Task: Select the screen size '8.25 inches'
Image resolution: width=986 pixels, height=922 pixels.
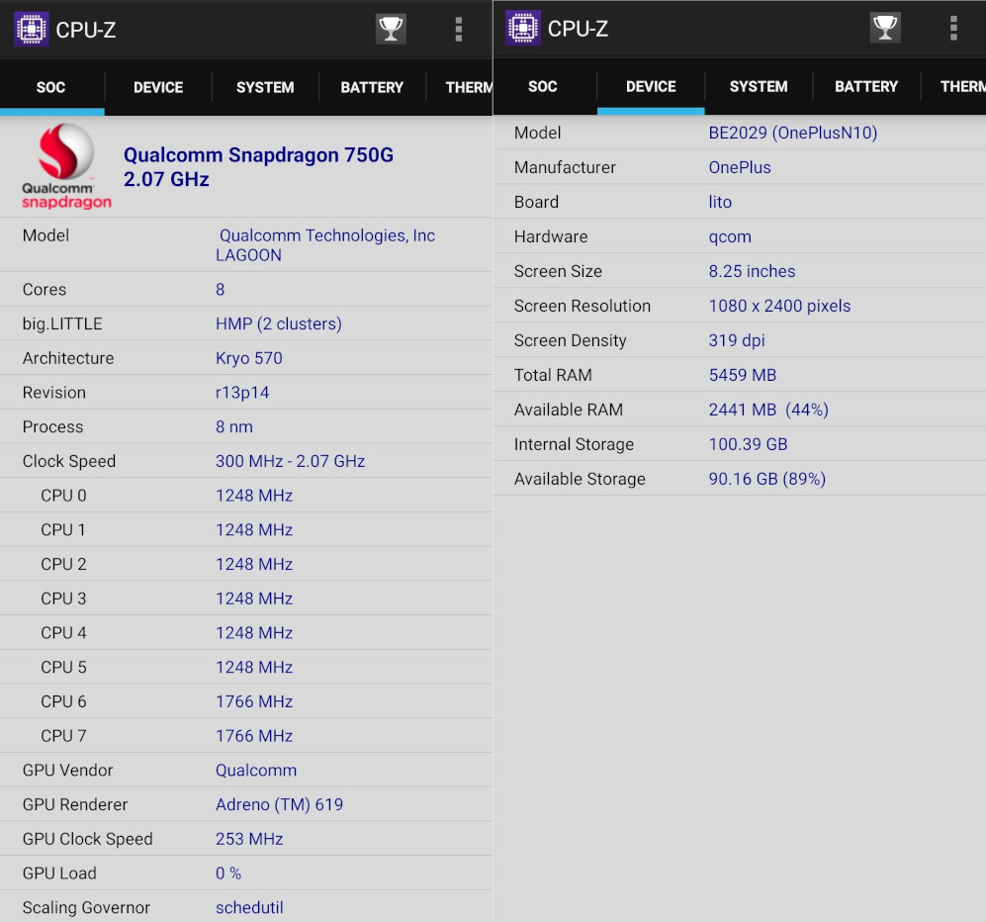Action: tap(752, 271)
